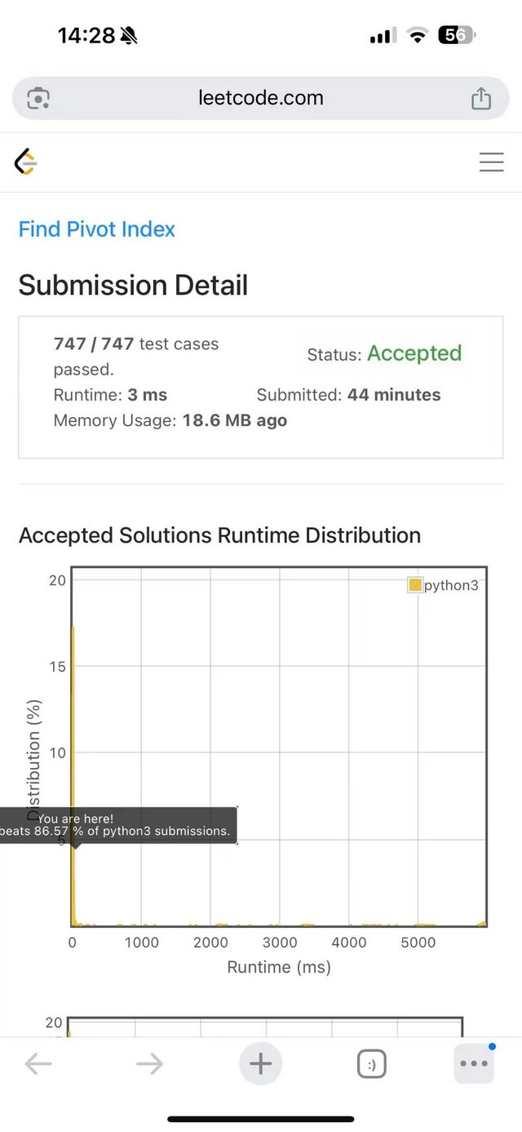Tap the Submission Detail heading

pos(133,286)
